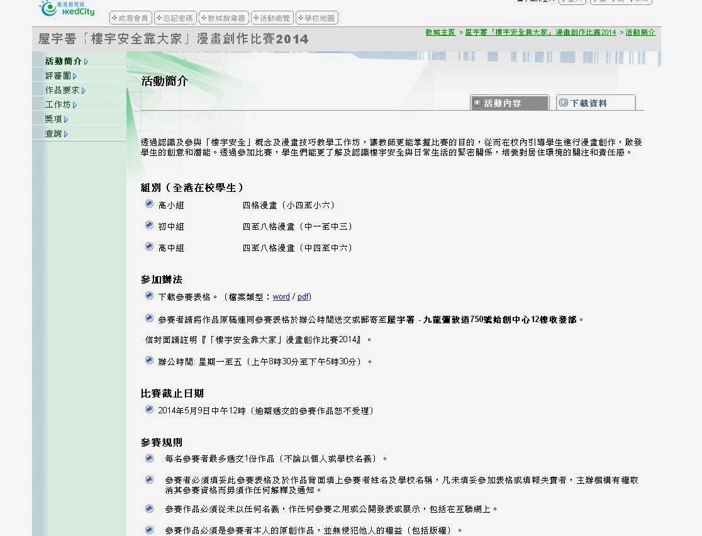Click the 2014年5月9日中午12時 deadline text
The height and width of the screenshot is (536, 702).
[x=202, y=411]
